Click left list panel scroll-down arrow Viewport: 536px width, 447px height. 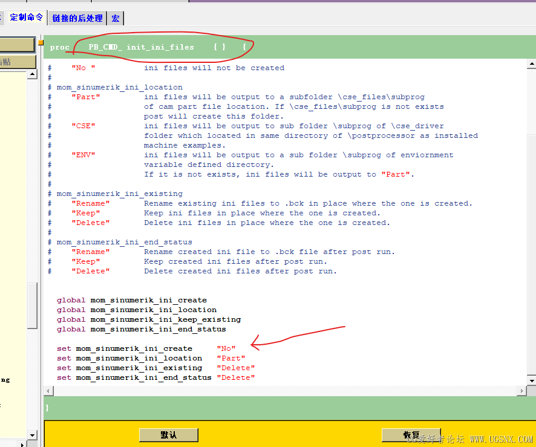(32, 435)
